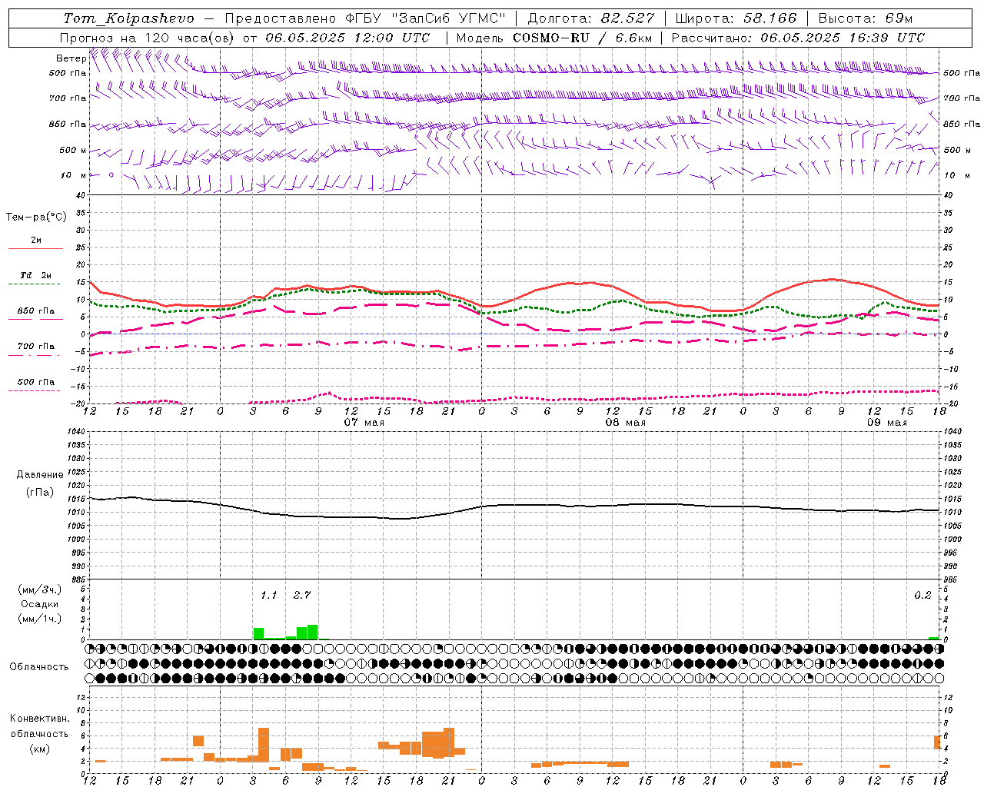Click the station name Tom_Kolpashevo in header
The image size is (984, 787).
pyautogui.click(x=128, y=18)
